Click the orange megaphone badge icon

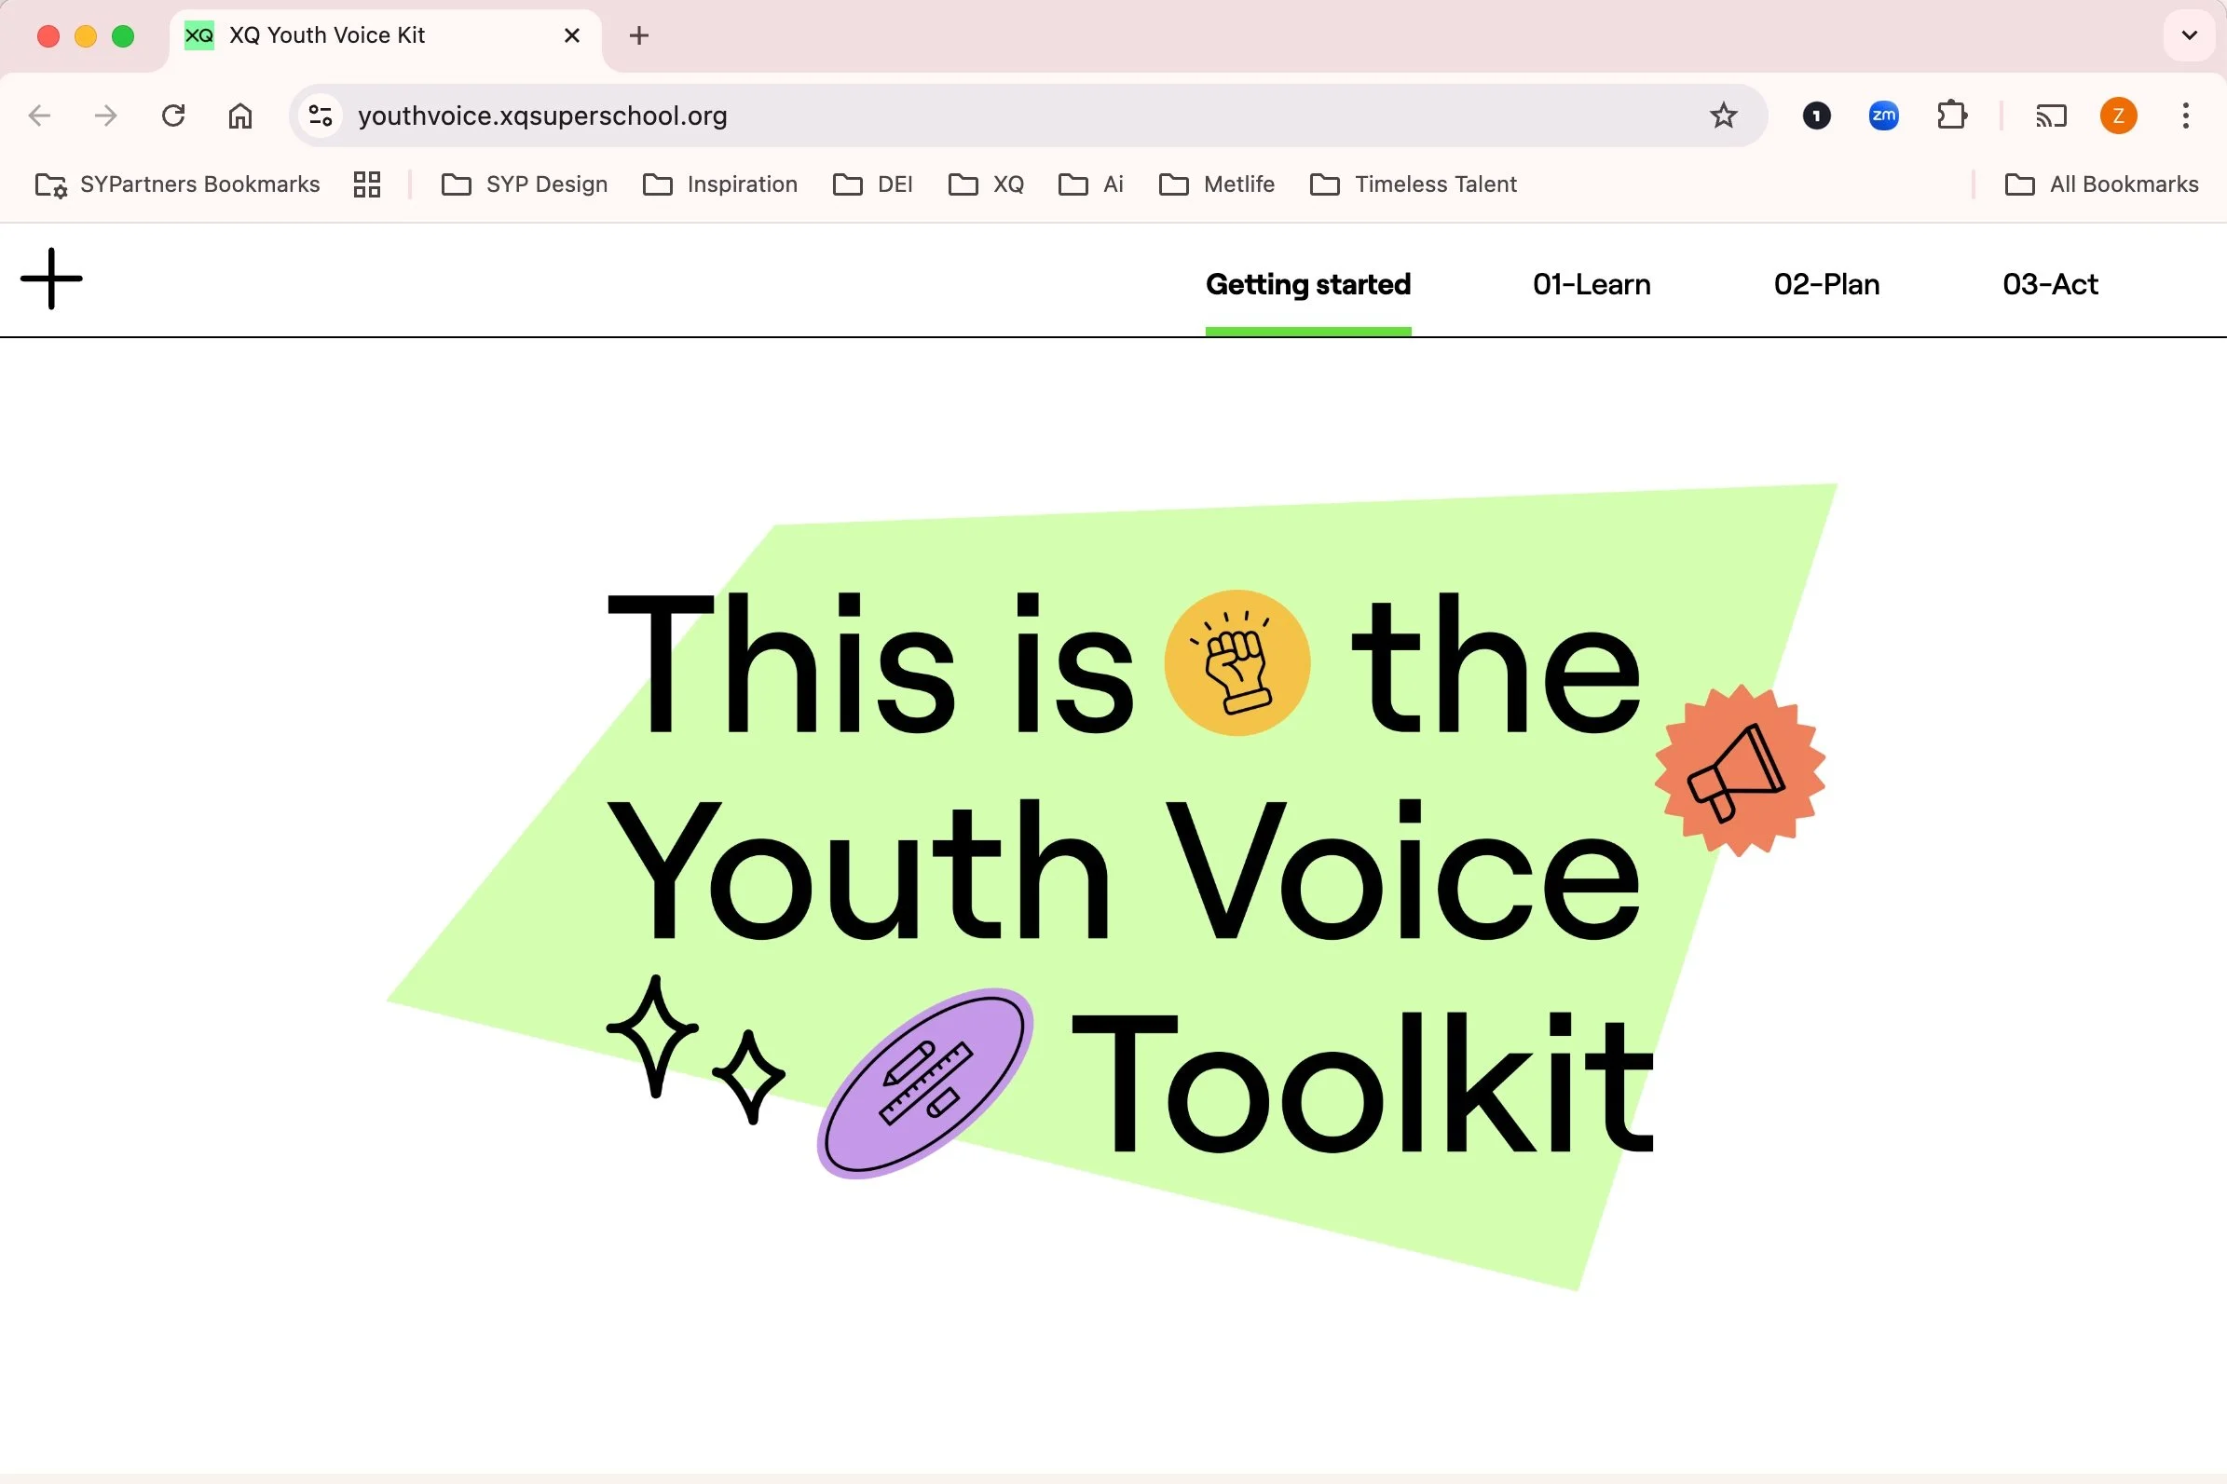[1740, 770]
